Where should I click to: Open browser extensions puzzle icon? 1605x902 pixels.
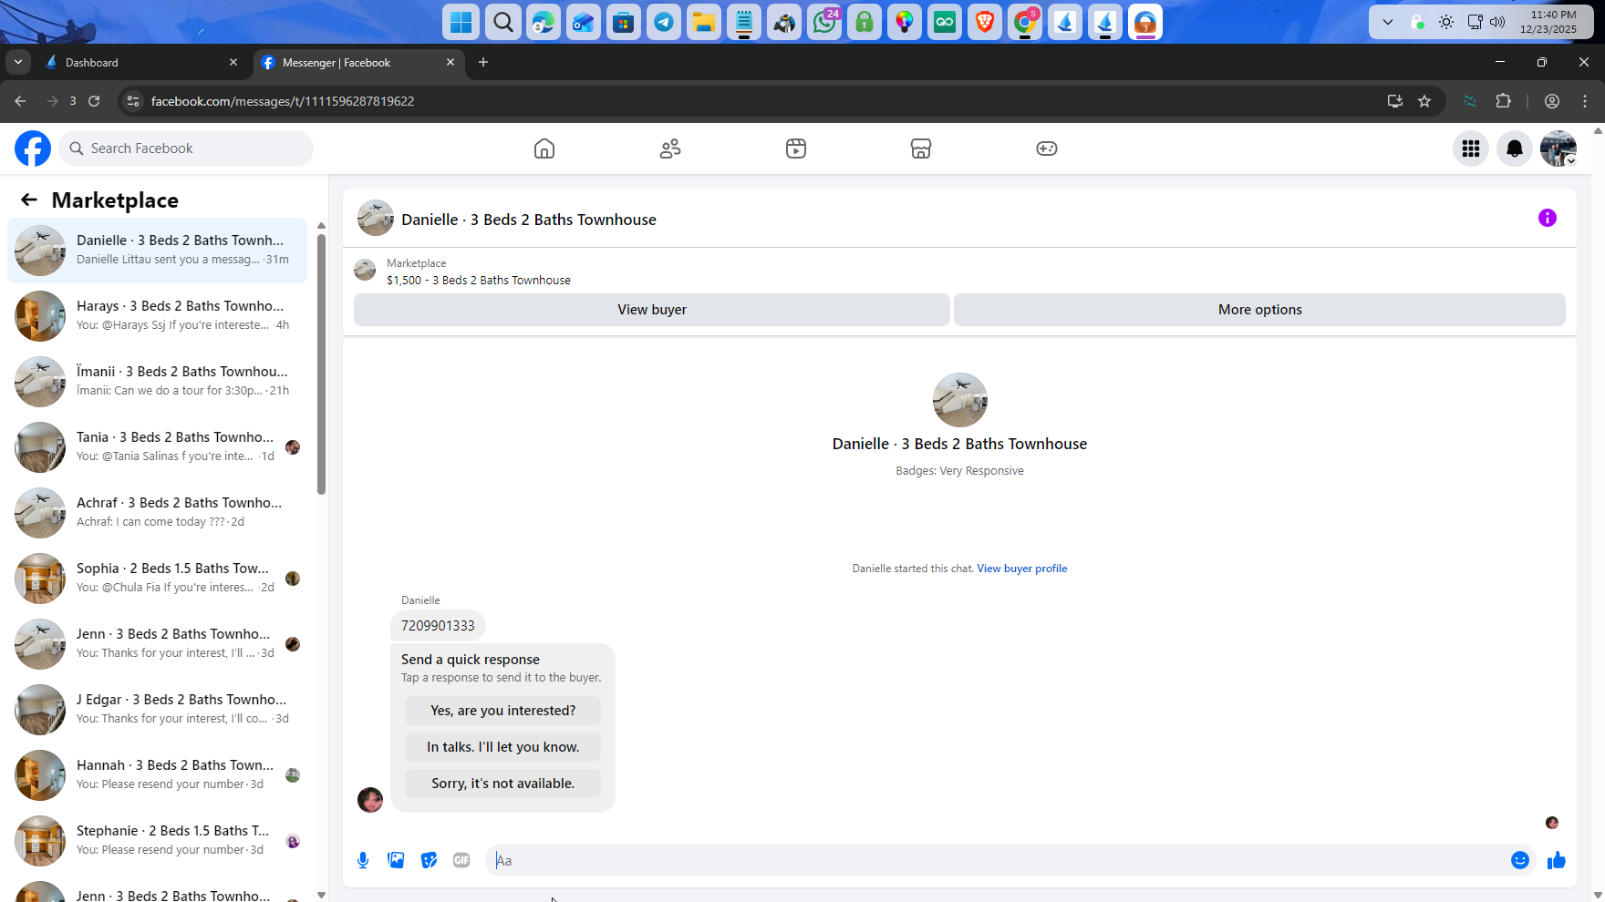tap(1504, 101)
